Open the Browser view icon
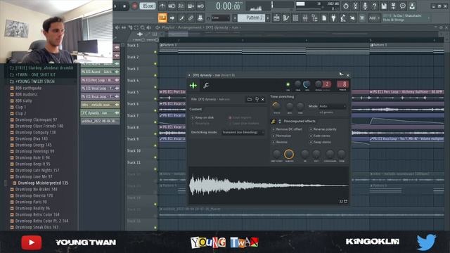 point(314,18)
